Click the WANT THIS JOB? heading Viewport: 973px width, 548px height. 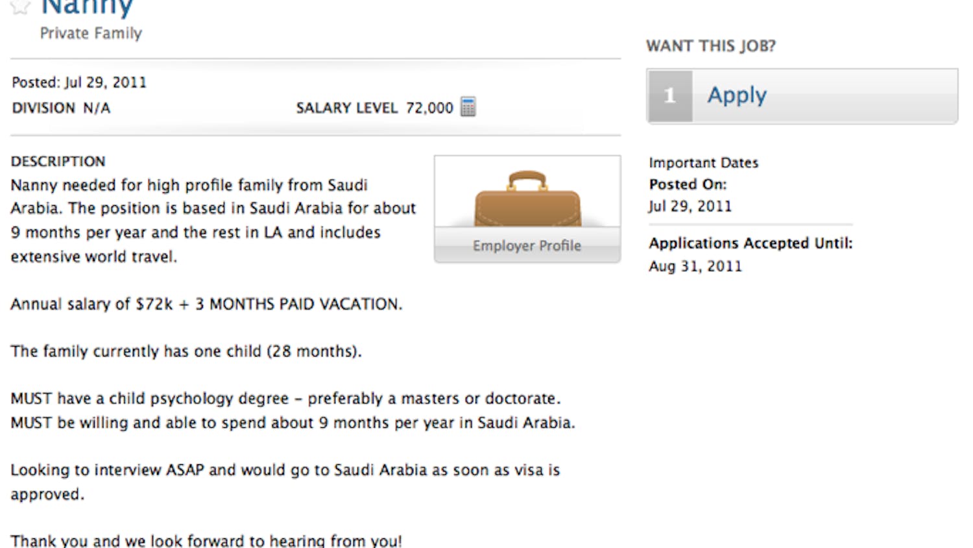point(710,46)
